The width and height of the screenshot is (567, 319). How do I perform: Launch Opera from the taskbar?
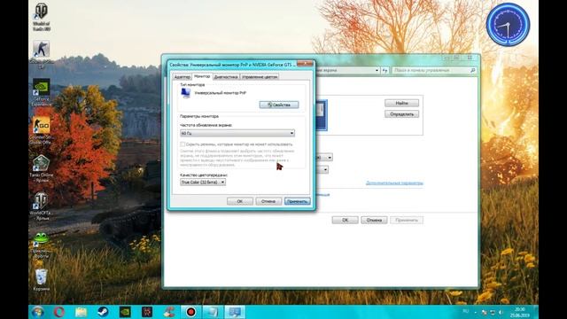point(59,312)
